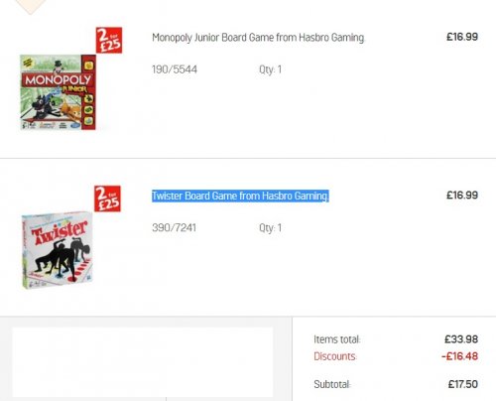Click the peach diamond shape at the top left
The image size is (496, 401).
(x=31, y=7)
